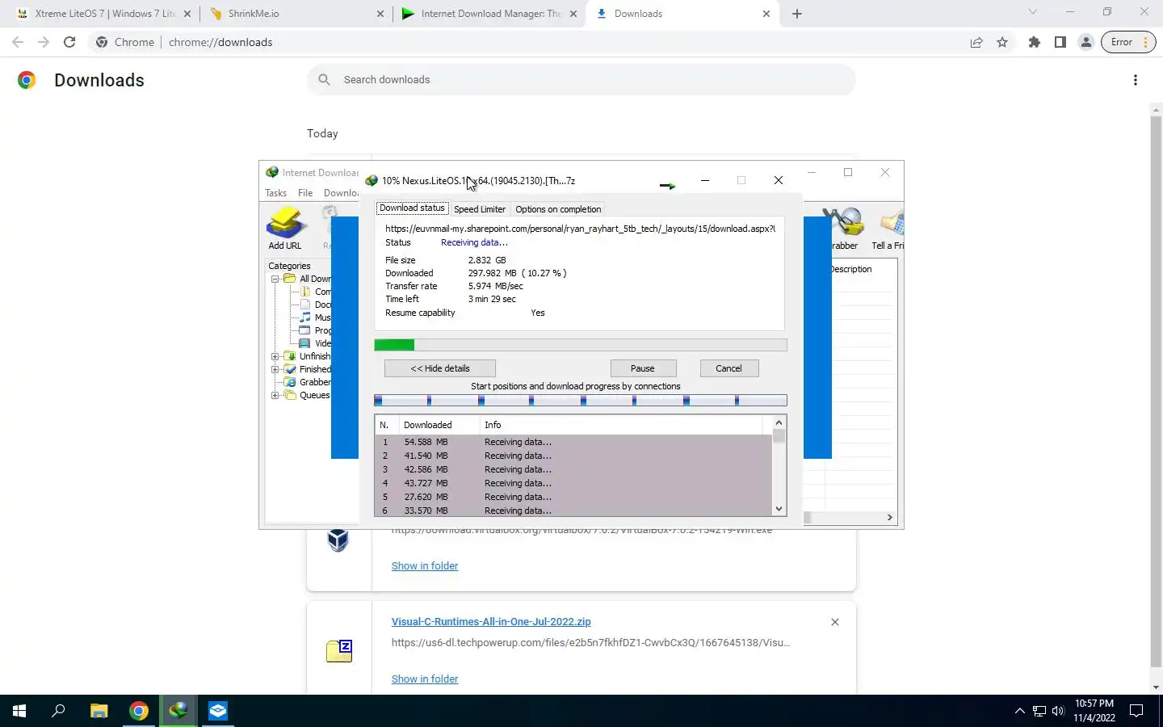Click the Programs category window icon
This screenshot has height=727, width=1163.
click(305, 330)
